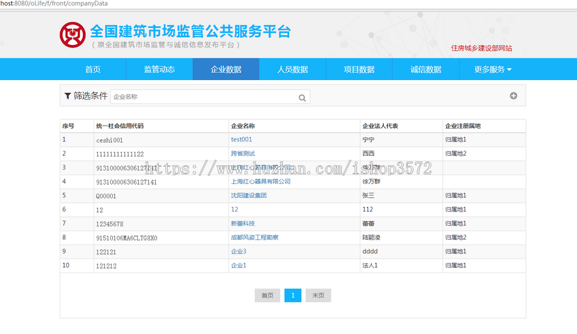Open company link 跨省测试
The height and width of the screenshot is (334, 577).
coord(243,153)
